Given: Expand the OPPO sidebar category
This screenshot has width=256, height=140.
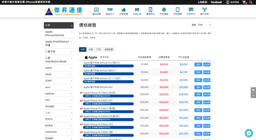Looking at the screenshot, I should [x=59, y=68].
